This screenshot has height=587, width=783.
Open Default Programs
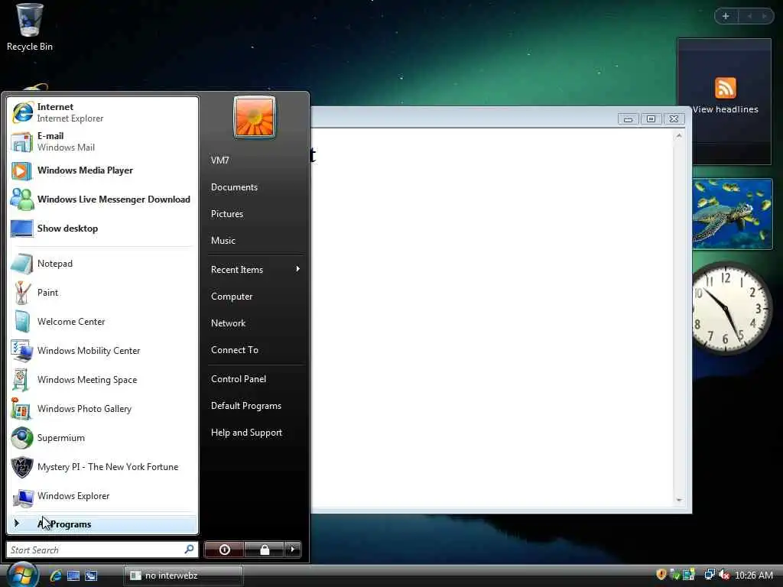(x=255, y=406)
